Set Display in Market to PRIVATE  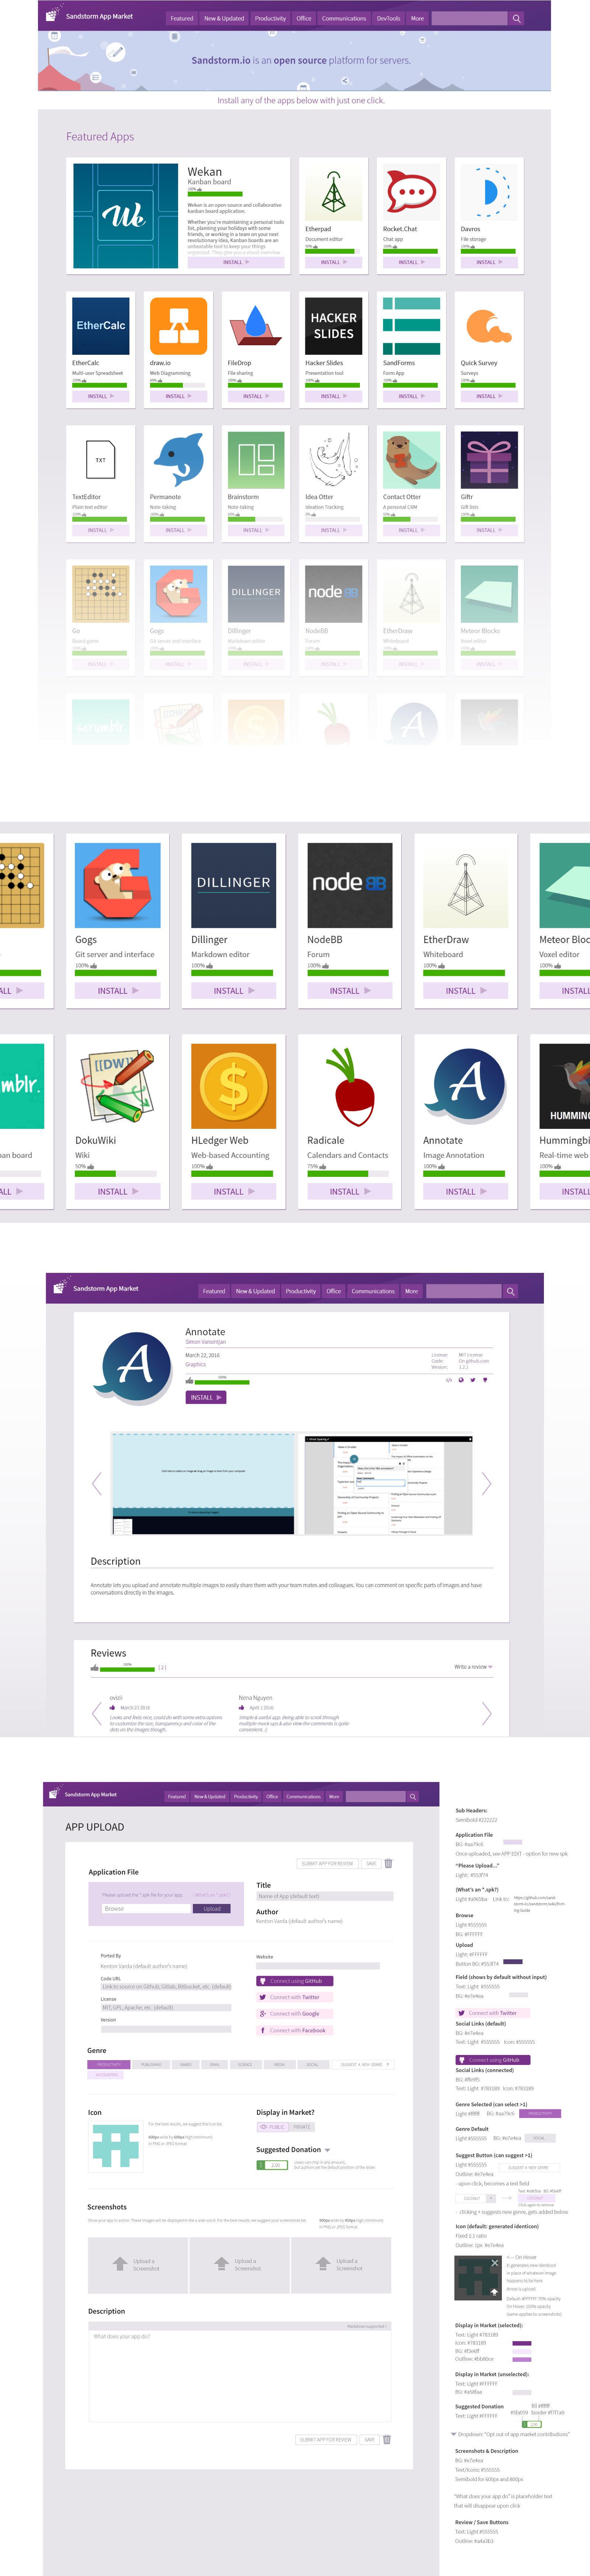[302, 2127]
